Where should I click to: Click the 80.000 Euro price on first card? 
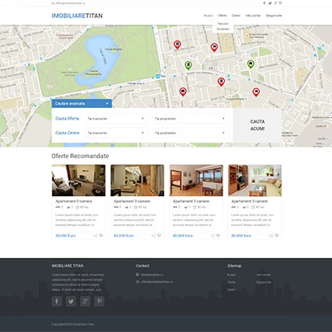coord(65,236)
